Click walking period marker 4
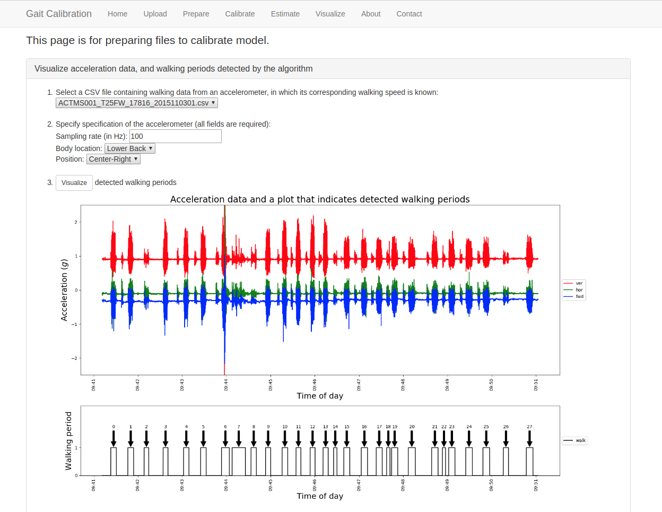Image resolution: width=662 pixels, height=512 pixels. 186,436
